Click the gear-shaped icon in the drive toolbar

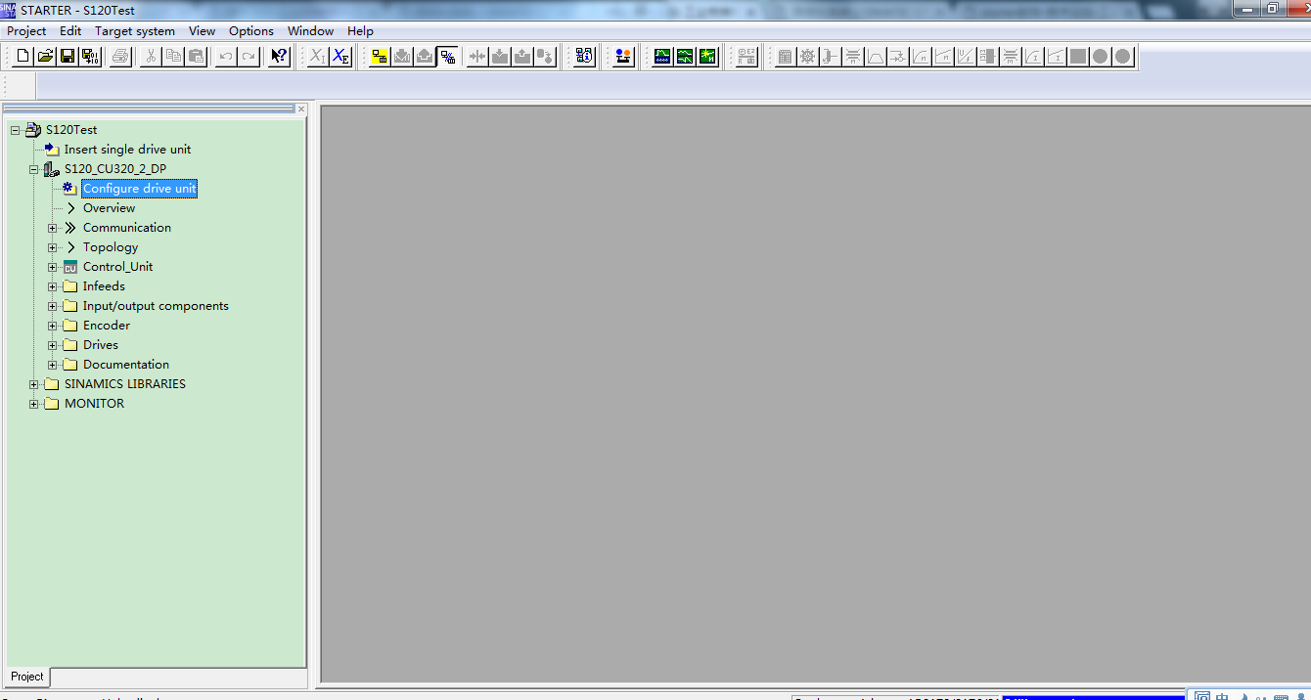pyautogui.click(x=807, y=57)
